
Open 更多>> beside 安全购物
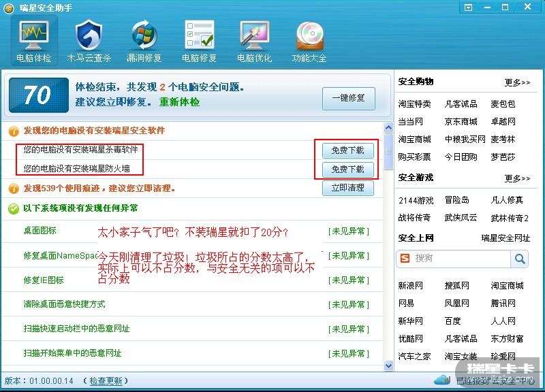pyautogui.click(x=517, y=82)
